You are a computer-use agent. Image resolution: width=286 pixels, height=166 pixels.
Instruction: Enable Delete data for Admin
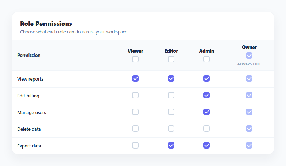click(x=206, y=129)
